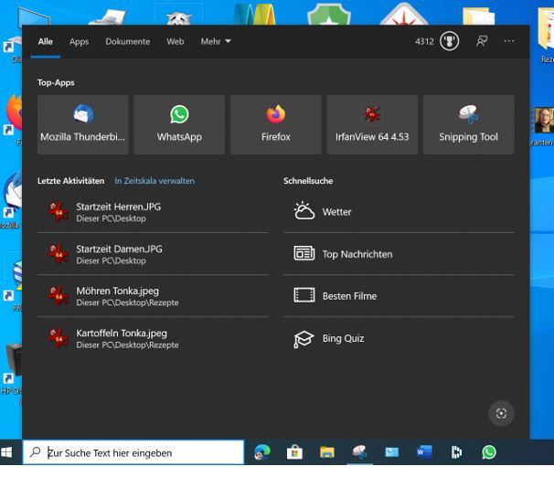Viewport: 554px width, 477px height.
Task: Click the magnifier icon in search box
Action: [x=35, y=452]
